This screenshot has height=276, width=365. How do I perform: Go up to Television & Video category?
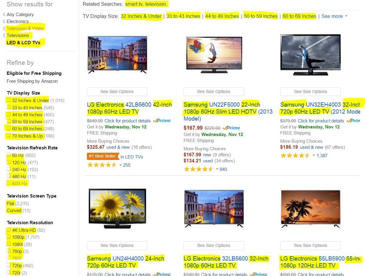click(25, 28)
